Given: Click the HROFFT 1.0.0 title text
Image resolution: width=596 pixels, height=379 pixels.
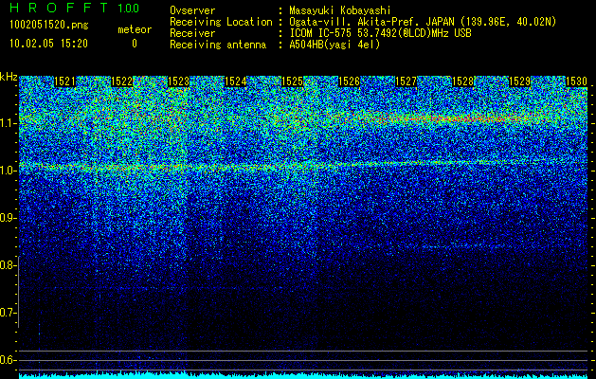Looking at the screenshot, I should pyautogui.click(x=75, y=8).
